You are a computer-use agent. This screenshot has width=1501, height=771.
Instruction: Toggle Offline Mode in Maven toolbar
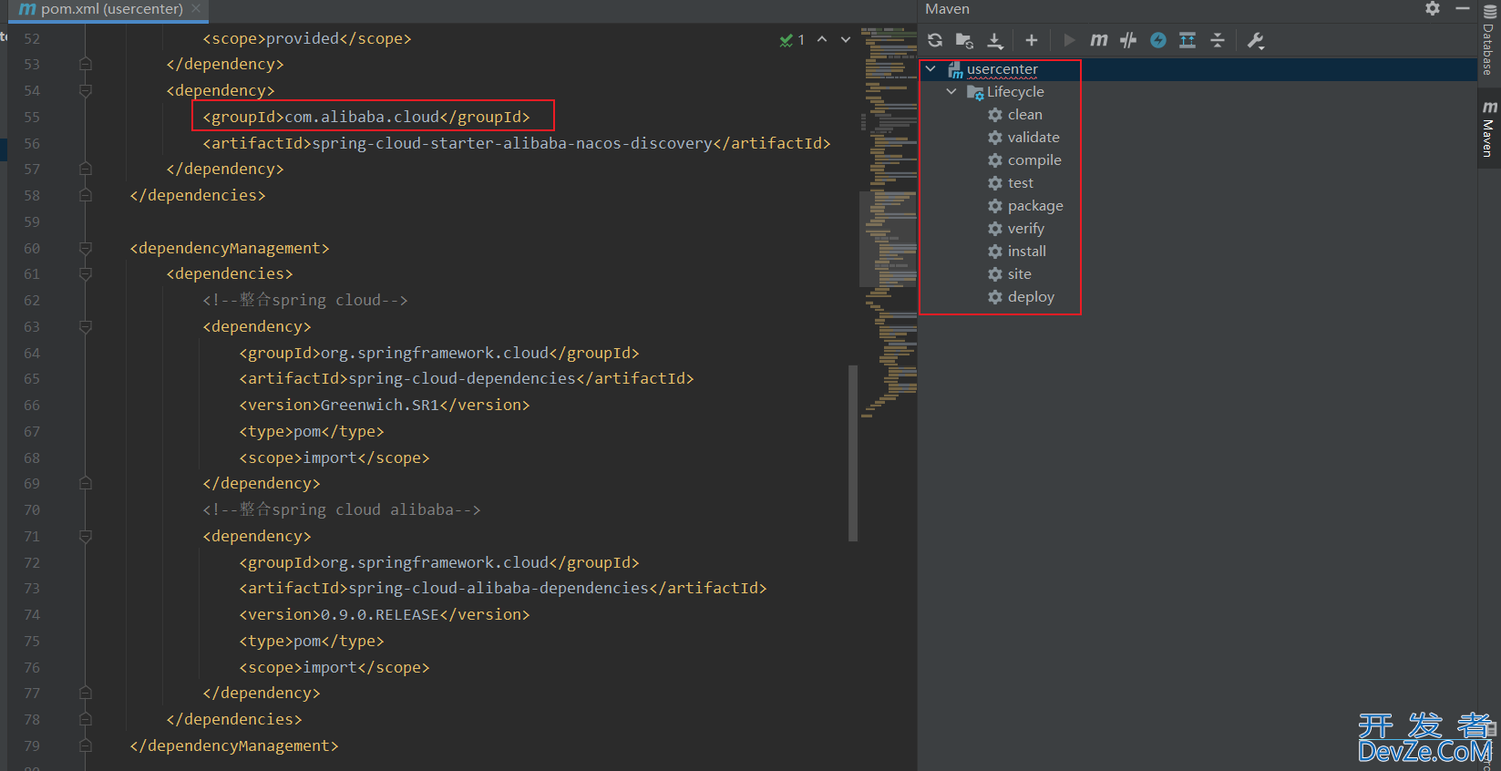1128,40
